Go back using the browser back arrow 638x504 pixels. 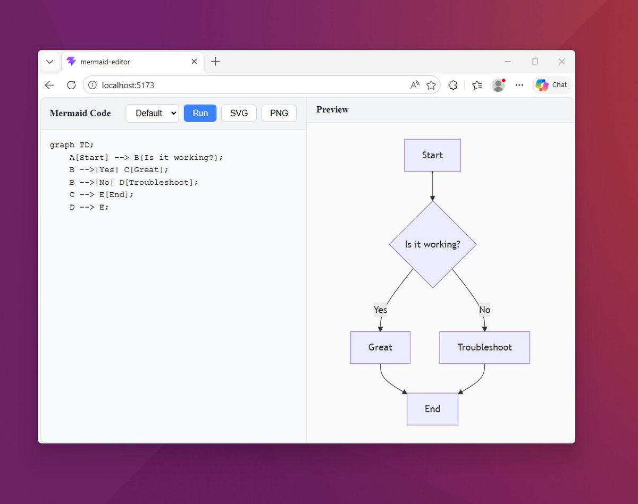[49, 85]
